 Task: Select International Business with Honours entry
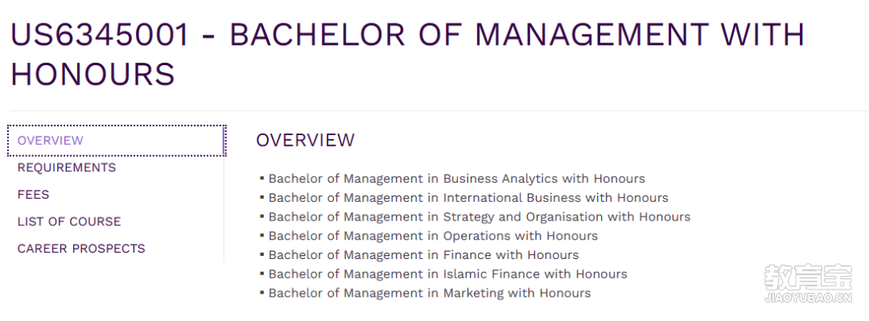[x=468, y=197]
